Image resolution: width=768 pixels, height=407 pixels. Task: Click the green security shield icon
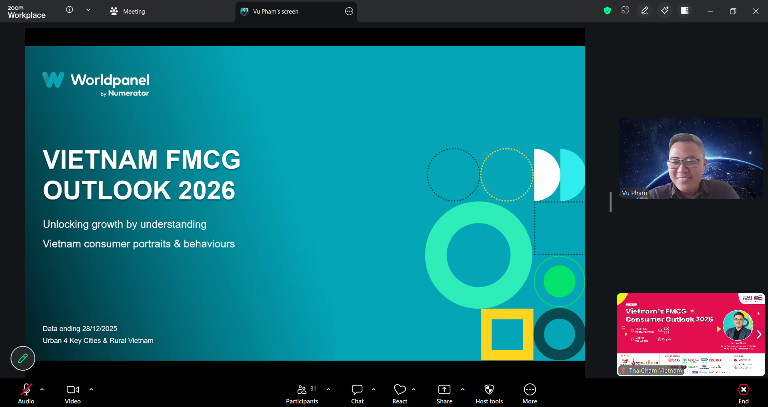point(607,11)
